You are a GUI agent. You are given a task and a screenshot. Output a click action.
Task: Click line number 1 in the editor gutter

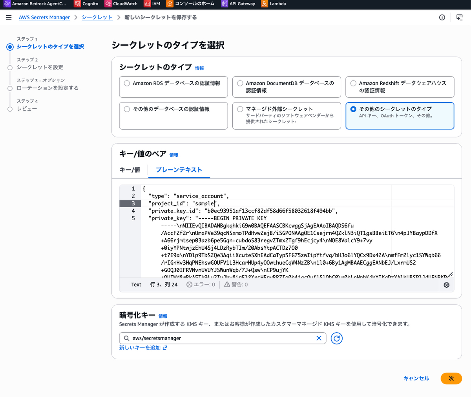click(x=133, y=189)
